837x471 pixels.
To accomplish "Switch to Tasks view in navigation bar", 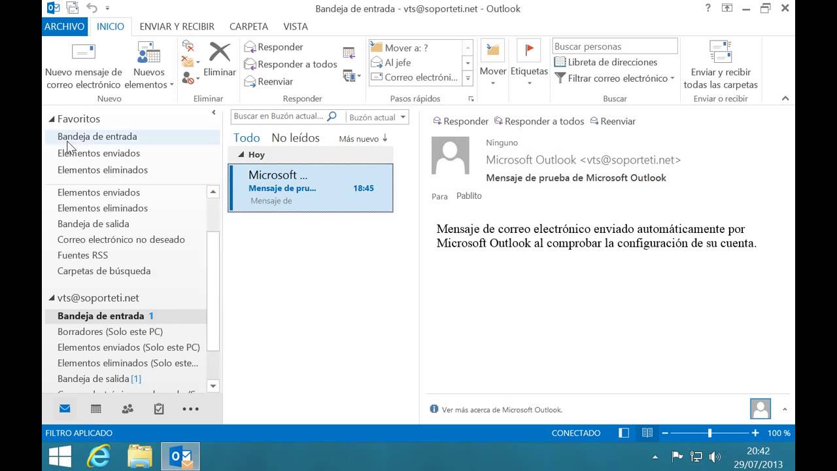I will [x=159, y=409].
